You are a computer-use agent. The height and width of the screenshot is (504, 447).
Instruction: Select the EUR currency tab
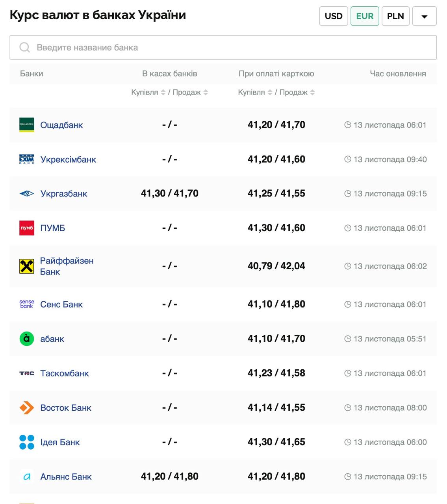(x=365, y=16)
